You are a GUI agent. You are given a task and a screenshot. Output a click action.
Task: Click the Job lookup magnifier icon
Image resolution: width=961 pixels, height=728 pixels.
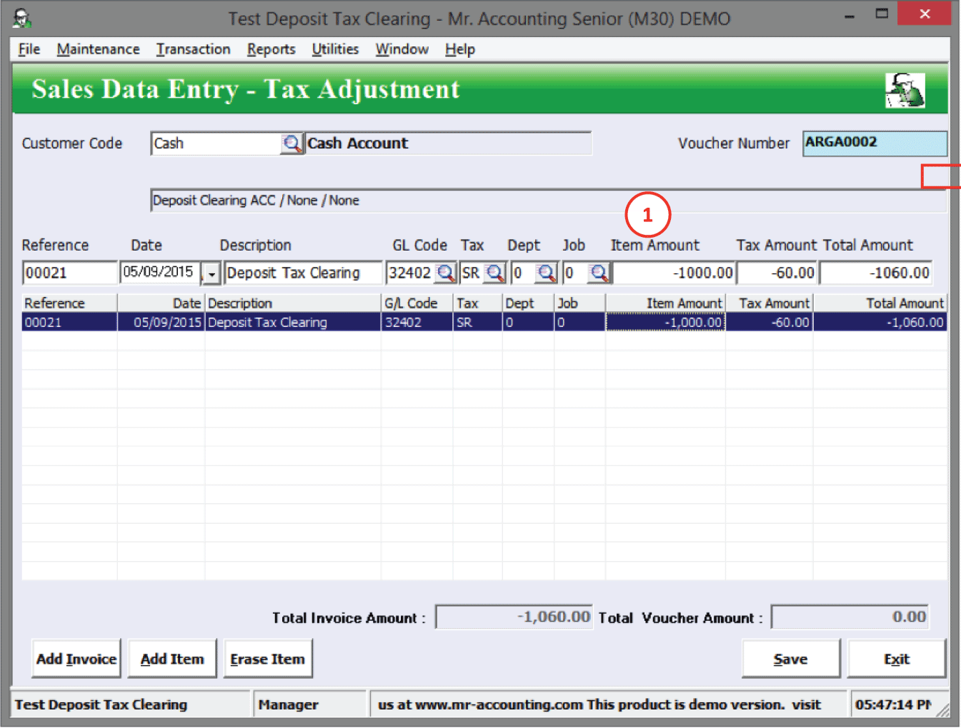(599, 273)
